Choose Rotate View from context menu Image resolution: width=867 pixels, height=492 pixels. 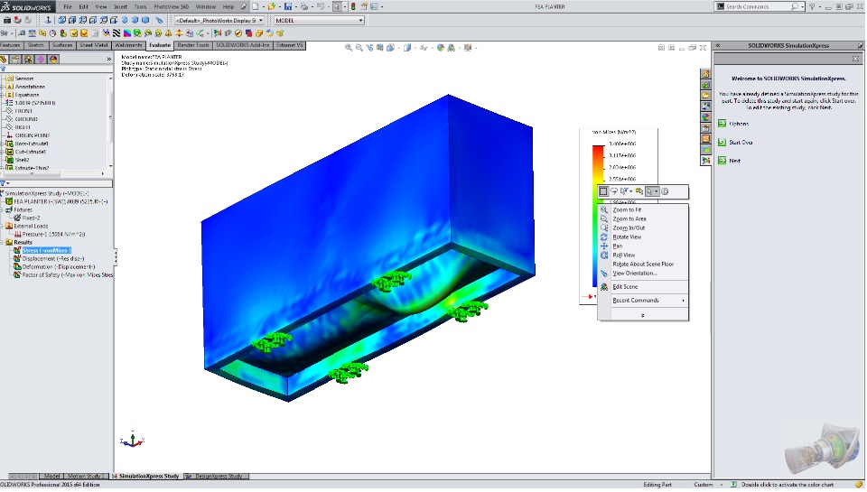point(627,237)
